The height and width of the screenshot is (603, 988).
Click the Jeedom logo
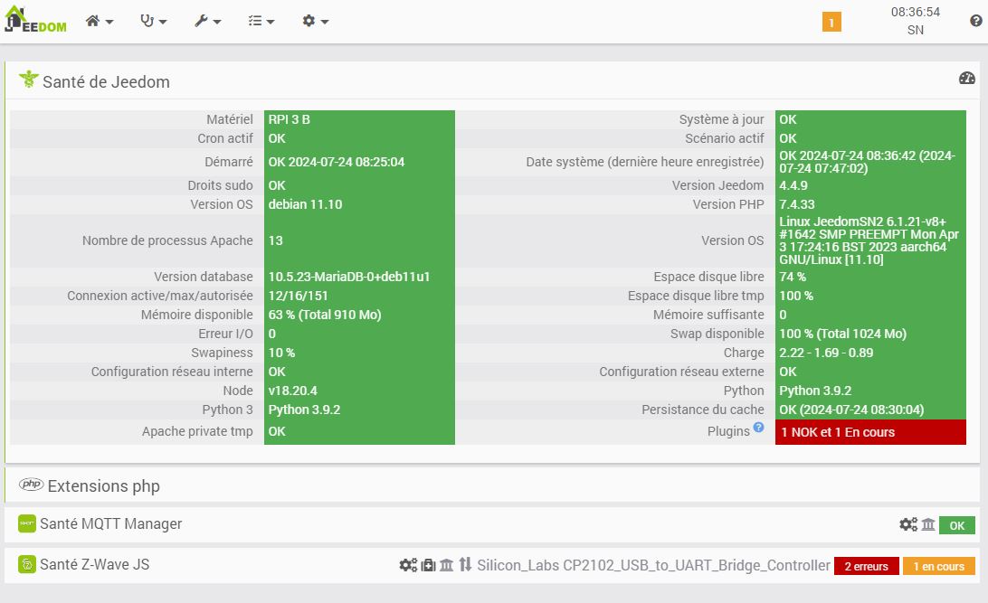(34, 20)
